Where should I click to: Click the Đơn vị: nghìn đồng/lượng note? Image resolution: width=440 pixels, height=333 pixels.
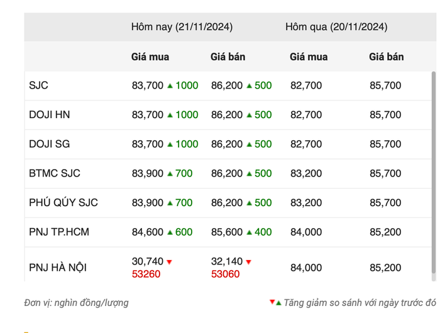pos(76,303)
